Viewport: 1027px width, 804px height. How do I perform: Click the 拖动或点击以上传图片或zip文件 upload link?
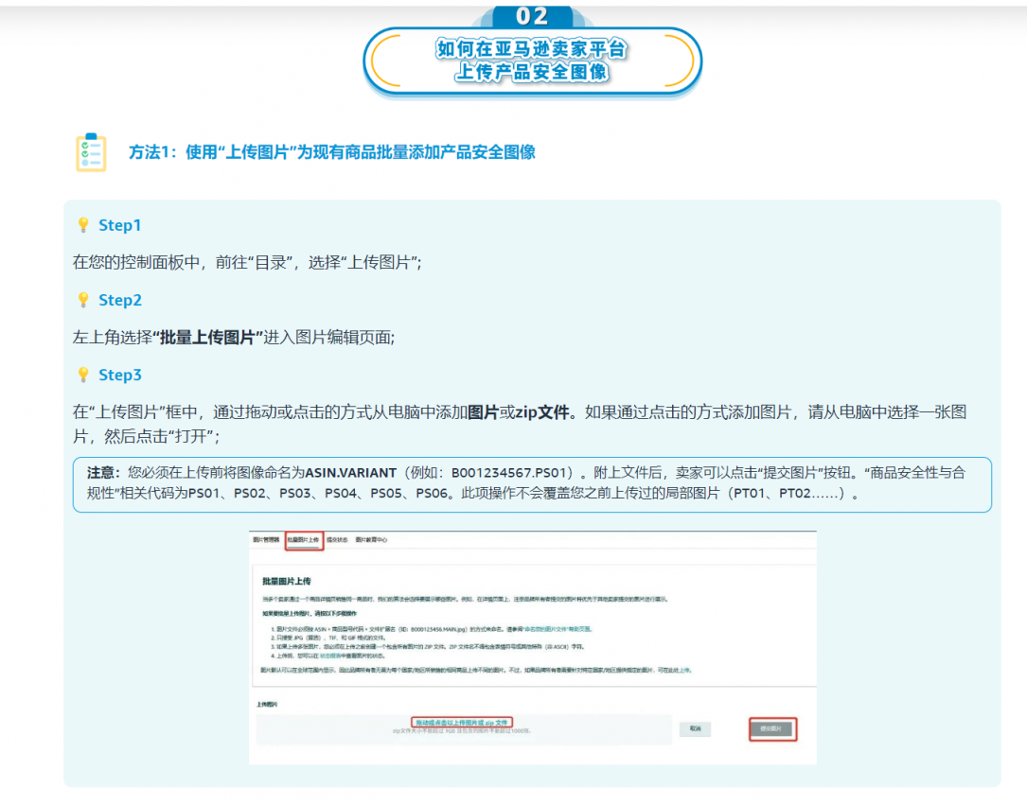pyautogui.click(x=462, y=723)
